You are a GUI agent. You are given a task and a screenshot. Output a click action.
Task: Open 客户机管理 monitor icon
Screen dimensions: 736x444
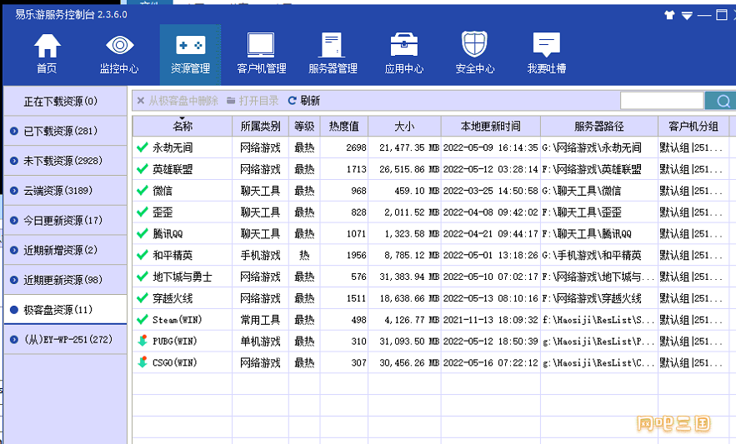point(261,46)
